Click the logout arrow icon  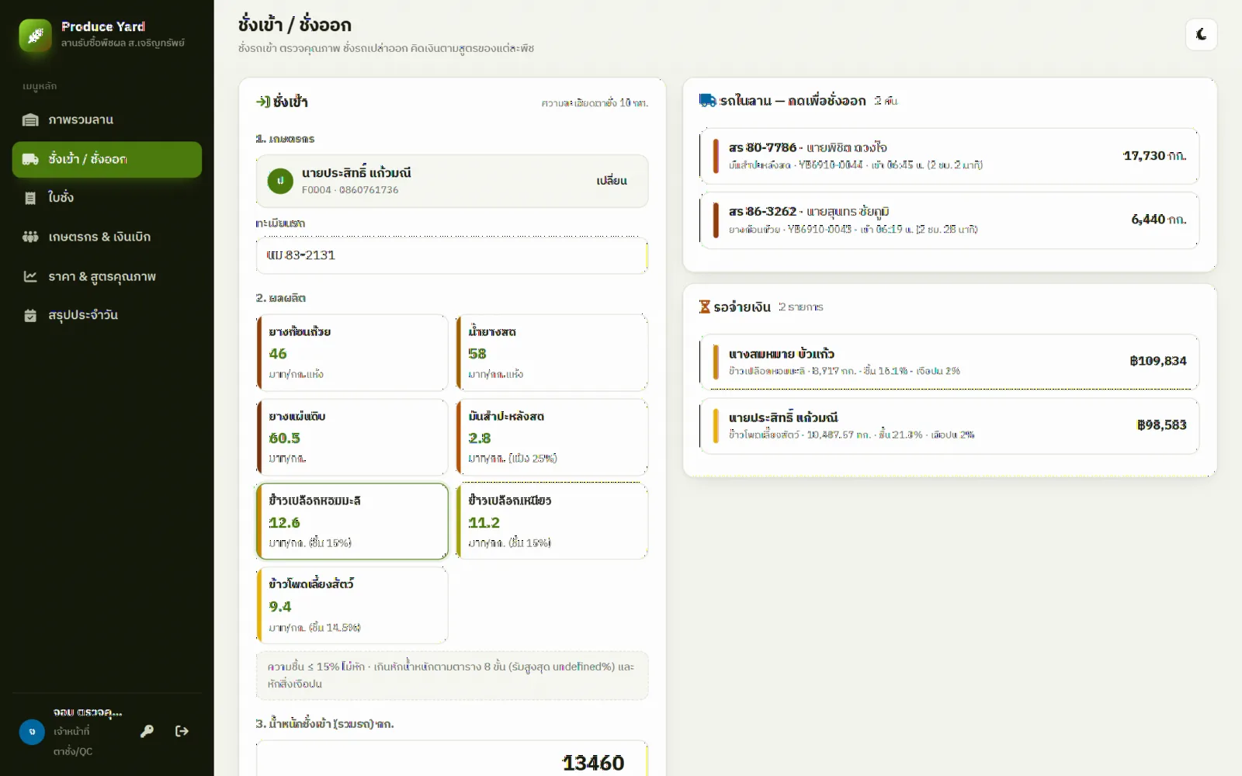click(182, 731)
